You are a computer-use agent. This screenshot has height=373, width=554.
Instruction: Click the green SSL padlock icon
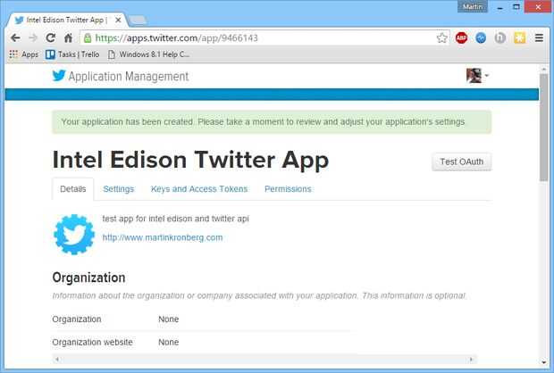click(x=88, y=38)
